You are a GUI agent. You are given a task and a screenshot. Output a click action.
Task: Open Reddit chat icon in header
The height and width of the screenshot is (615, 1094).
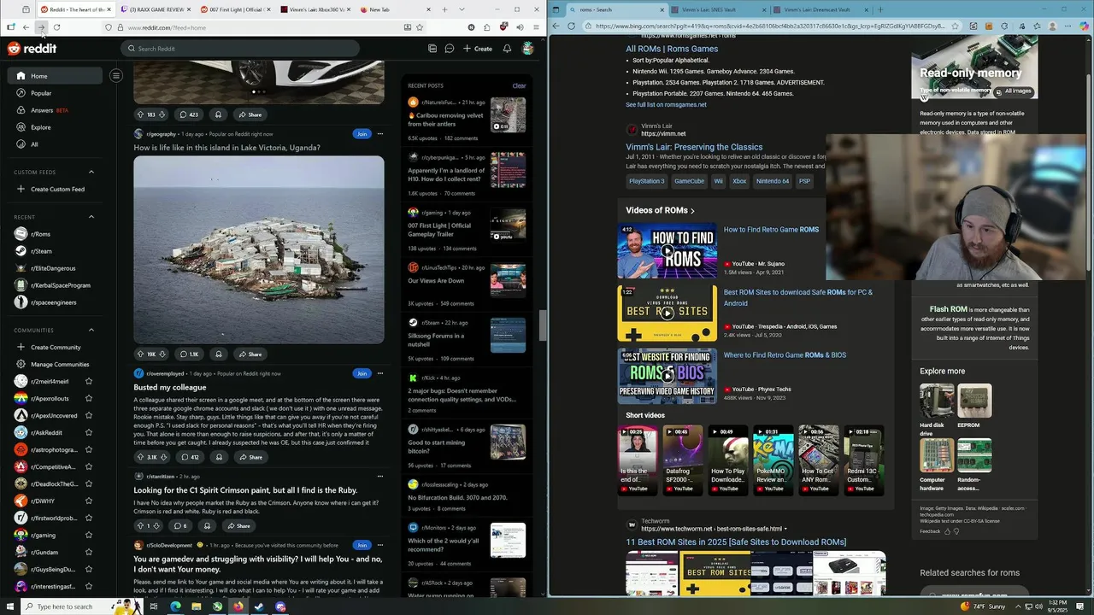[x=449, y=49]
